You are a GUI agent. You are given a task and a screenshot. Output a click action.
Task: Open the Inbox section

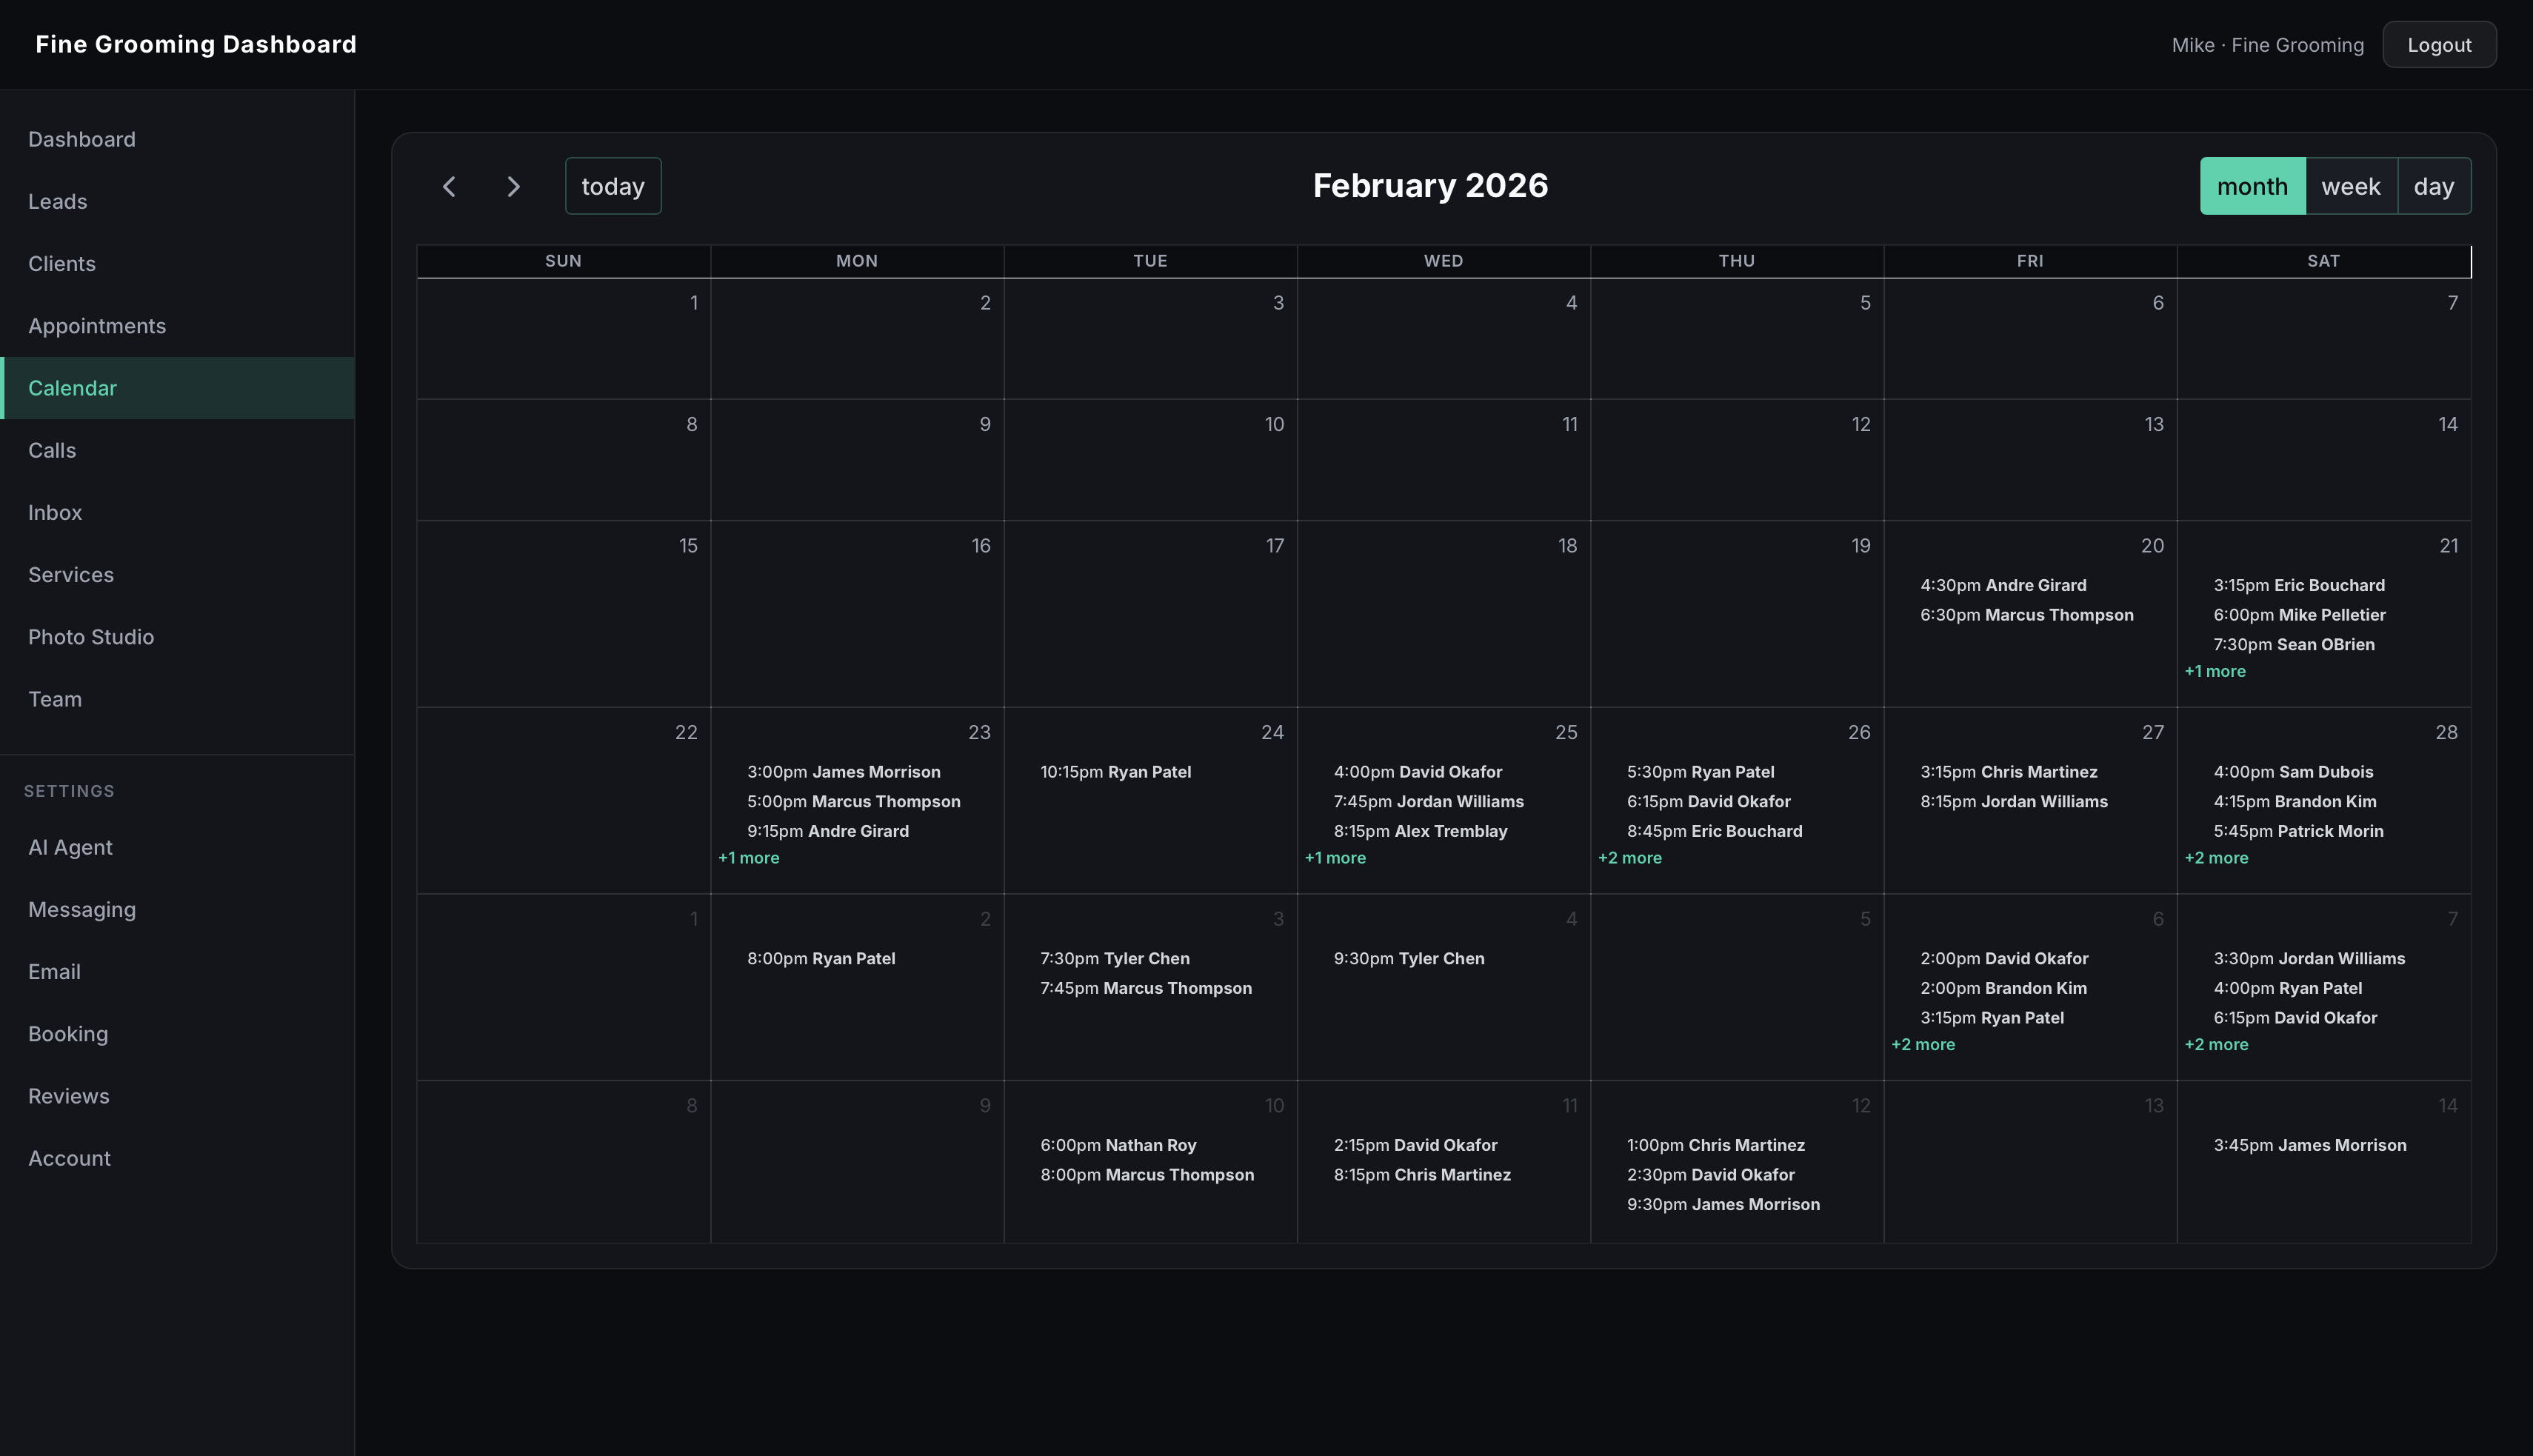pos(54,512)
